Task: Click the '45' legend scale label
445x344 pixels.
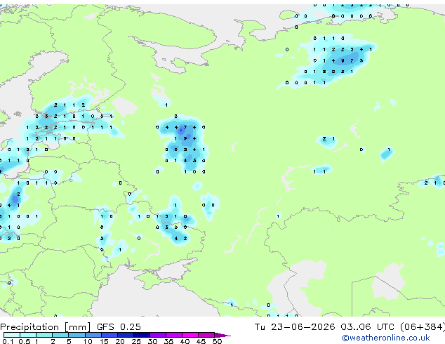Action: tap(201, 341)
